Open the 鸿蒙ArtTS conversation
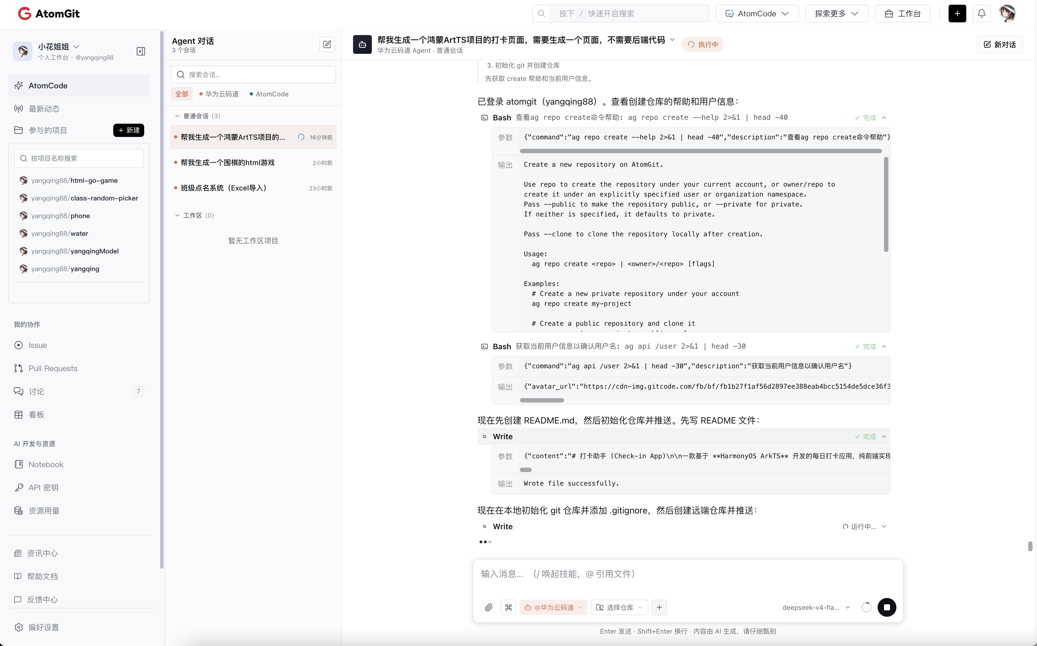This screenshot has height=646, width=1037. point(253,137)
